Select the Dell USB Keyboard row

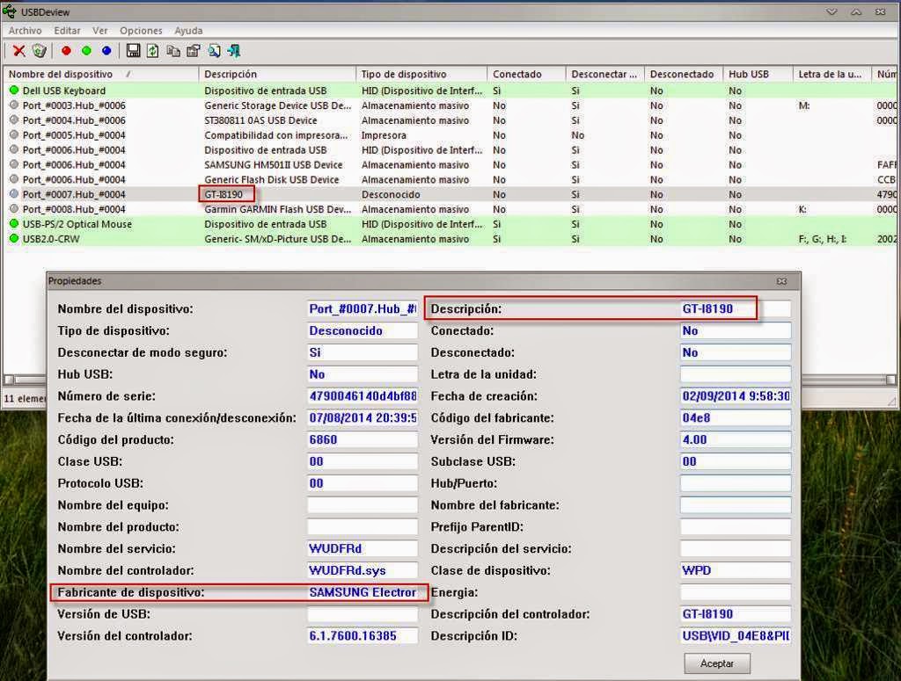(450, 91)
